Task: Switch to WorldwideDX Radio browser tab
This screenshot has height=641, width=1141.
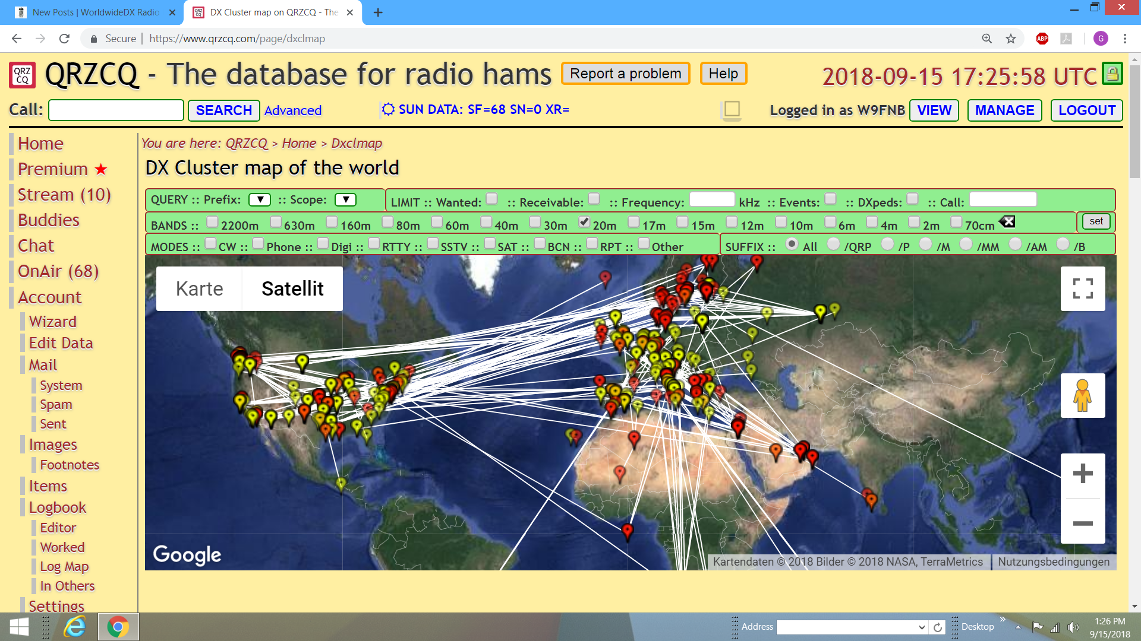Action: (x=95, y=12)
